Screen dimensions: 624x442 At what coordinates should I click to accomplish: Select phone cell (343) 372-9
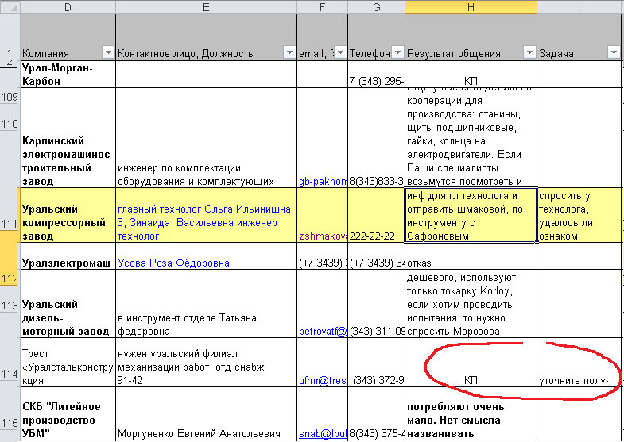[x=377, y=363]
